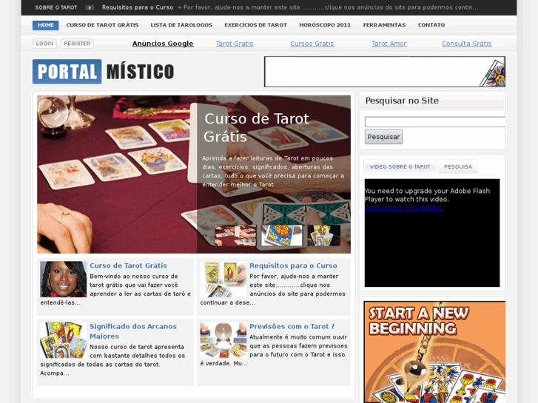Open Requisitos para o Curso ticker headline
538x403 pixels.
click(x=138, y=7)
